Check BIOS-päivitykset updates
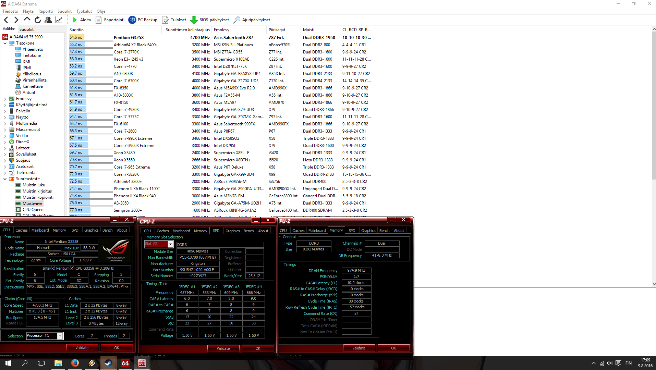The width and height of the screenshot is (656, 370). [209, 20]
